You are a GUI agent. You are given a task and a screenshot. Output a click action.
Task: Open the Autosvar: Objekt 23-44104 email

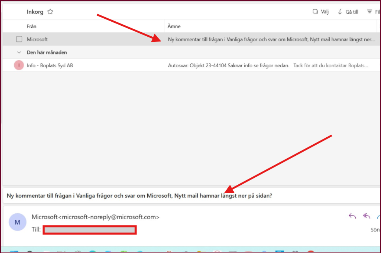(x=191, y=65)
